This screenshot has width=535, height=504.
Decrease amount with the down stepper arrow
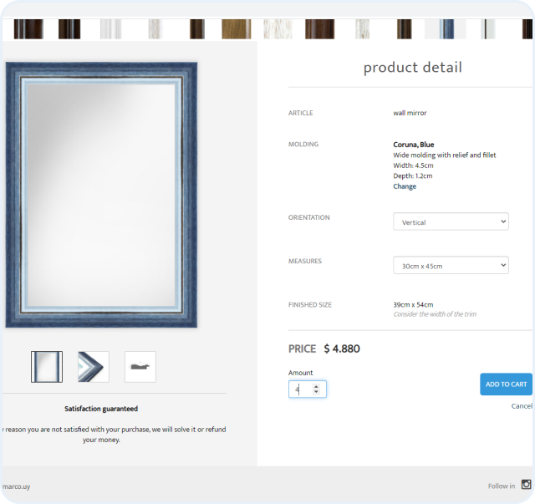click(316, 393)
